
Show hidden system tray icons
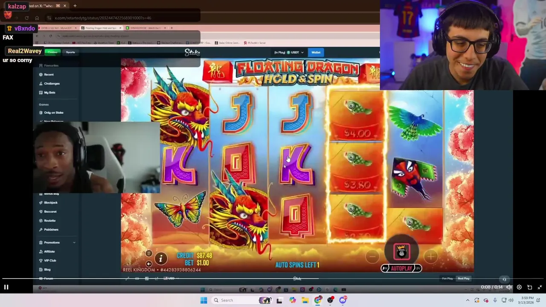(x=468, y=300)
